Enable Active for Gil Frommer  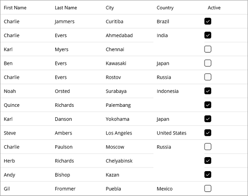pyautogui.click(x=208, y=188)
